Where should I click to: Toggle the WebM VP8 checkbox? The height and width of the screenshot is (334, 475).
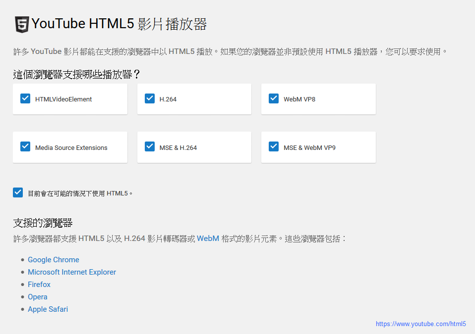[x=274, y=98]
